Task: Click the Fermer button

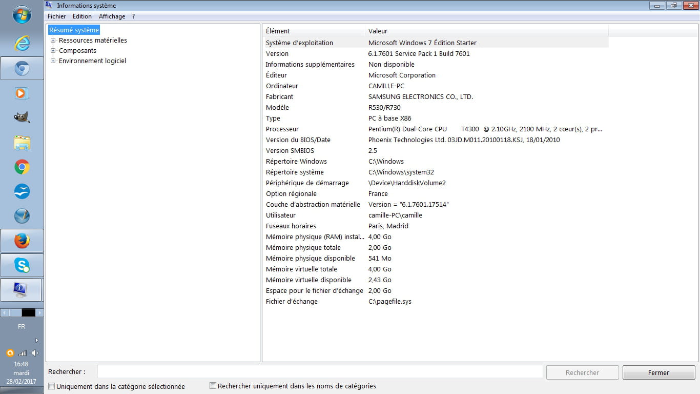Action: 658,372
